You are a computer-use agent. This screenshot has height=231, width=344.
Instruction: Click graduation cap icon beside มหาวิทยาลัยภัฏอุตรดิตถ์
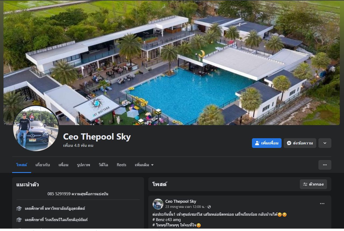click(x=19, y=208)
